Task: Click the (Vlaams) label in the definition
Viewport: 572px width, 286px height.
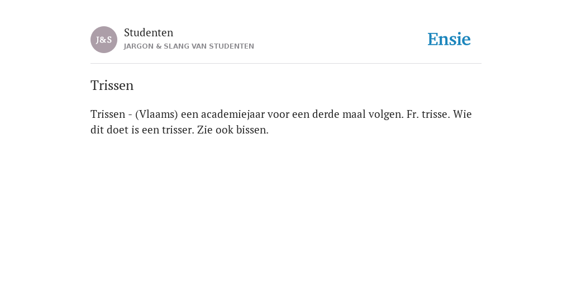Action: click(x=156, y=114)
